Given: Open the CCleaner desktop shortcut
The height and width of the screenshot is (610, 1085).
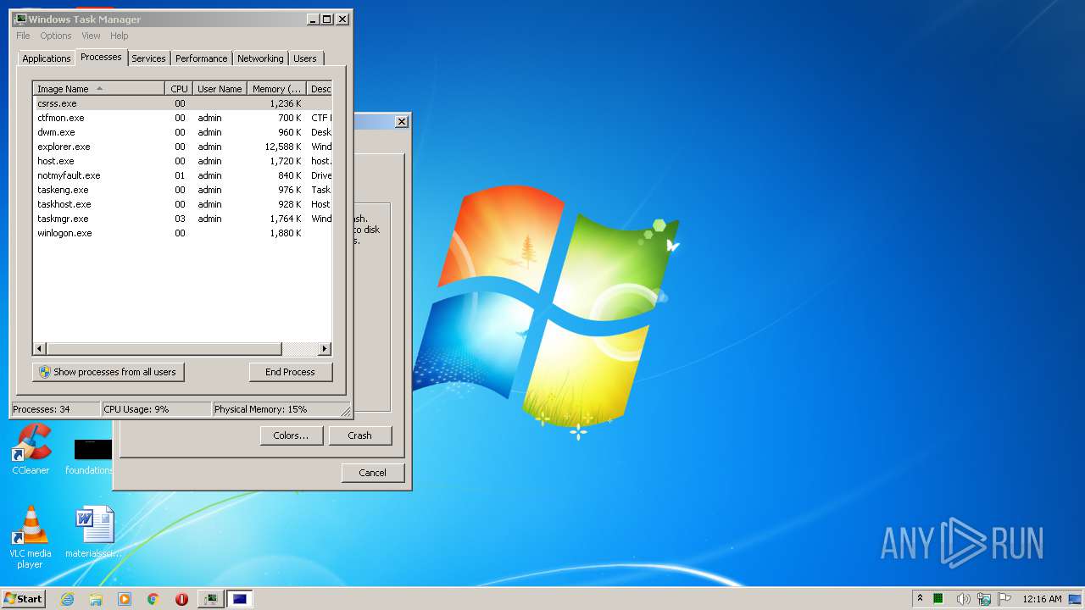Looking at the screenshot, I should point(31,450).
